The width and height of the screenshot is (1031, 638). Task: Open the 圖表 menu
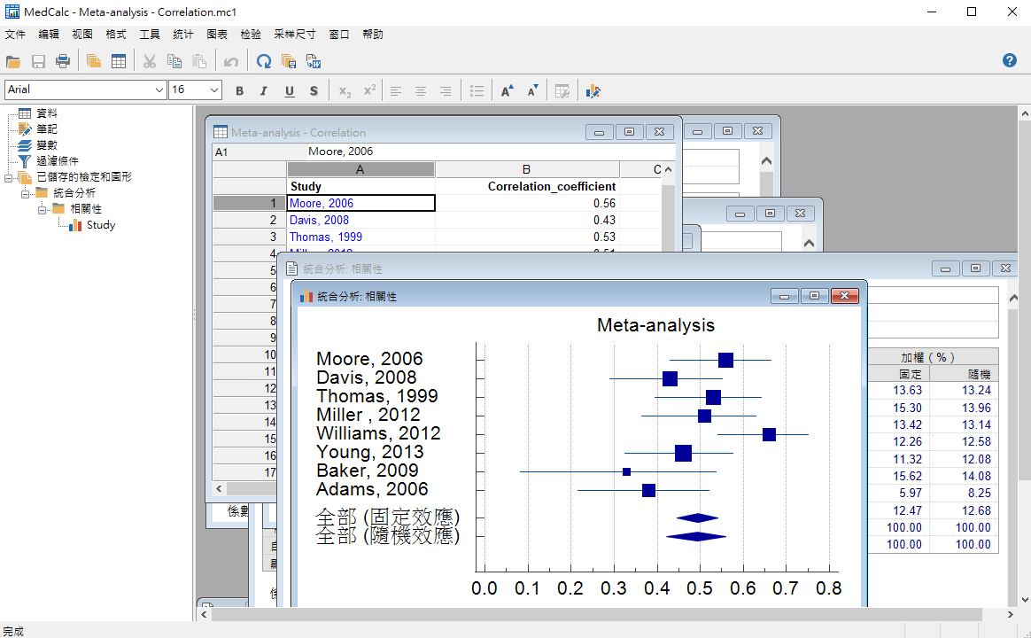pyautogui.click(x=217, y=35)
